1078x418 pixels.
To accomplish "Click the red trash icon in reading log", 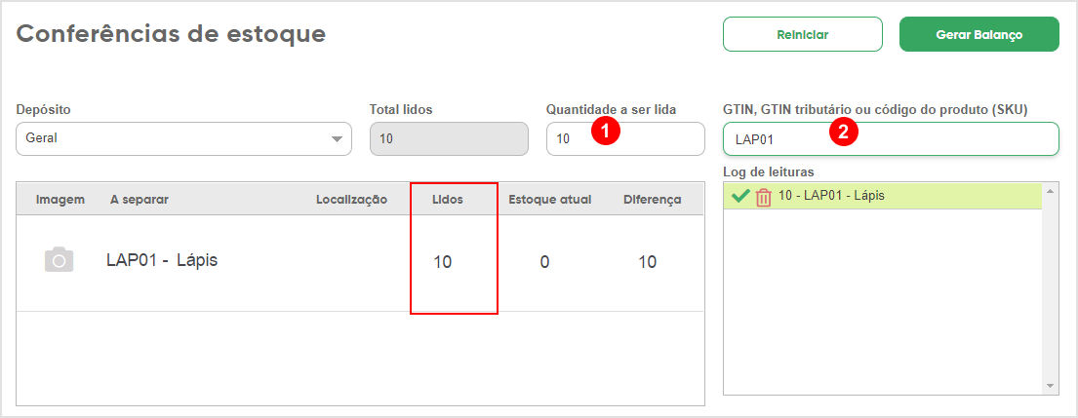I will click(764, 197).
